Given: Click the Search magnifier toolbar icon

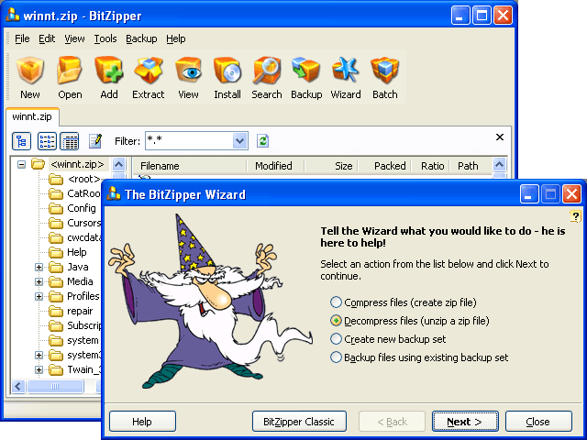Looking at the screenshot, I should 267,70.
